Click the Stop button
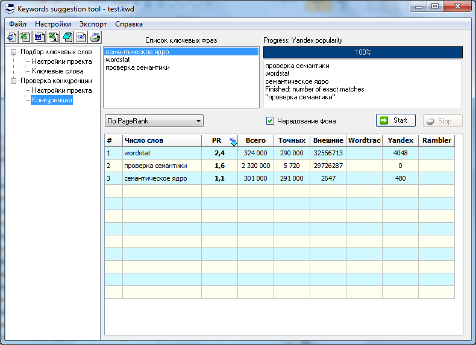The height and width of the screenshot is (345, 476). pyautogui.click(x=442, y=120)
